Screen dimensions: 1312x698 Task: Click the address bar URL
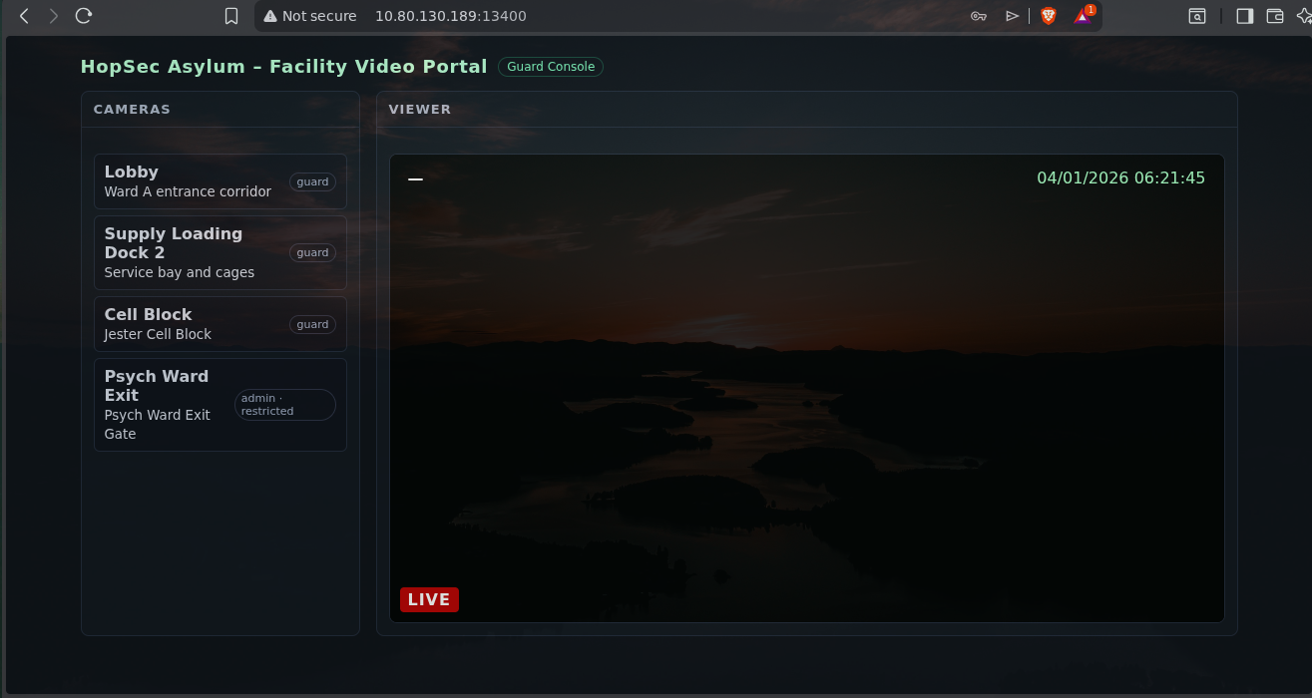coord(451,16)
